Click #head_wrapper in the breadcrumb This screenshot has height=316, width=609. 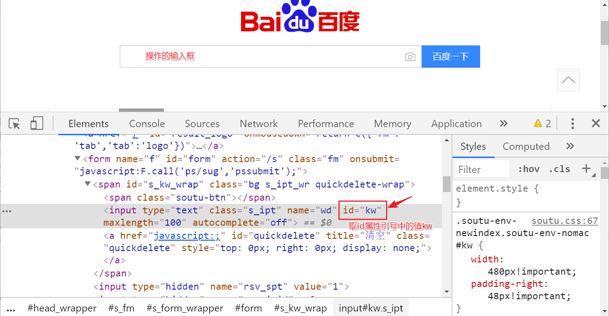pos(62,308)
